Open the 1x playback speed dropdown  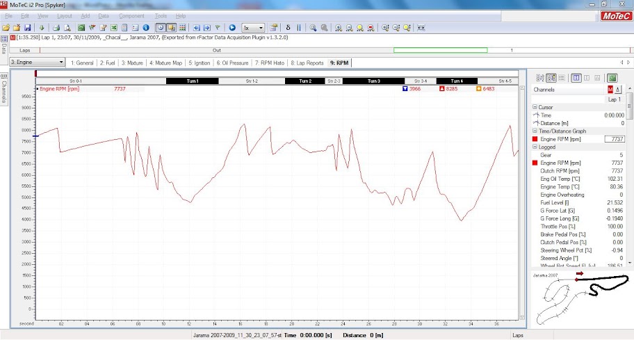[253, 28]
